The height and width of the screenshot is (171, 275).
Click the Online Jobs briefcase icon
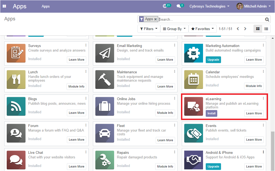pyautogui.click(x=105, y=106)
